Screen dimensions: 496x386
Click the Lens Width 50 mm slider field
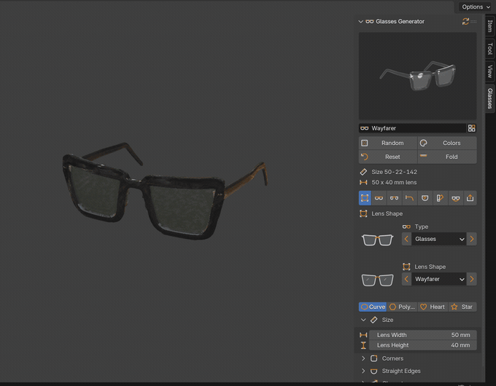(x=422, y=335)
